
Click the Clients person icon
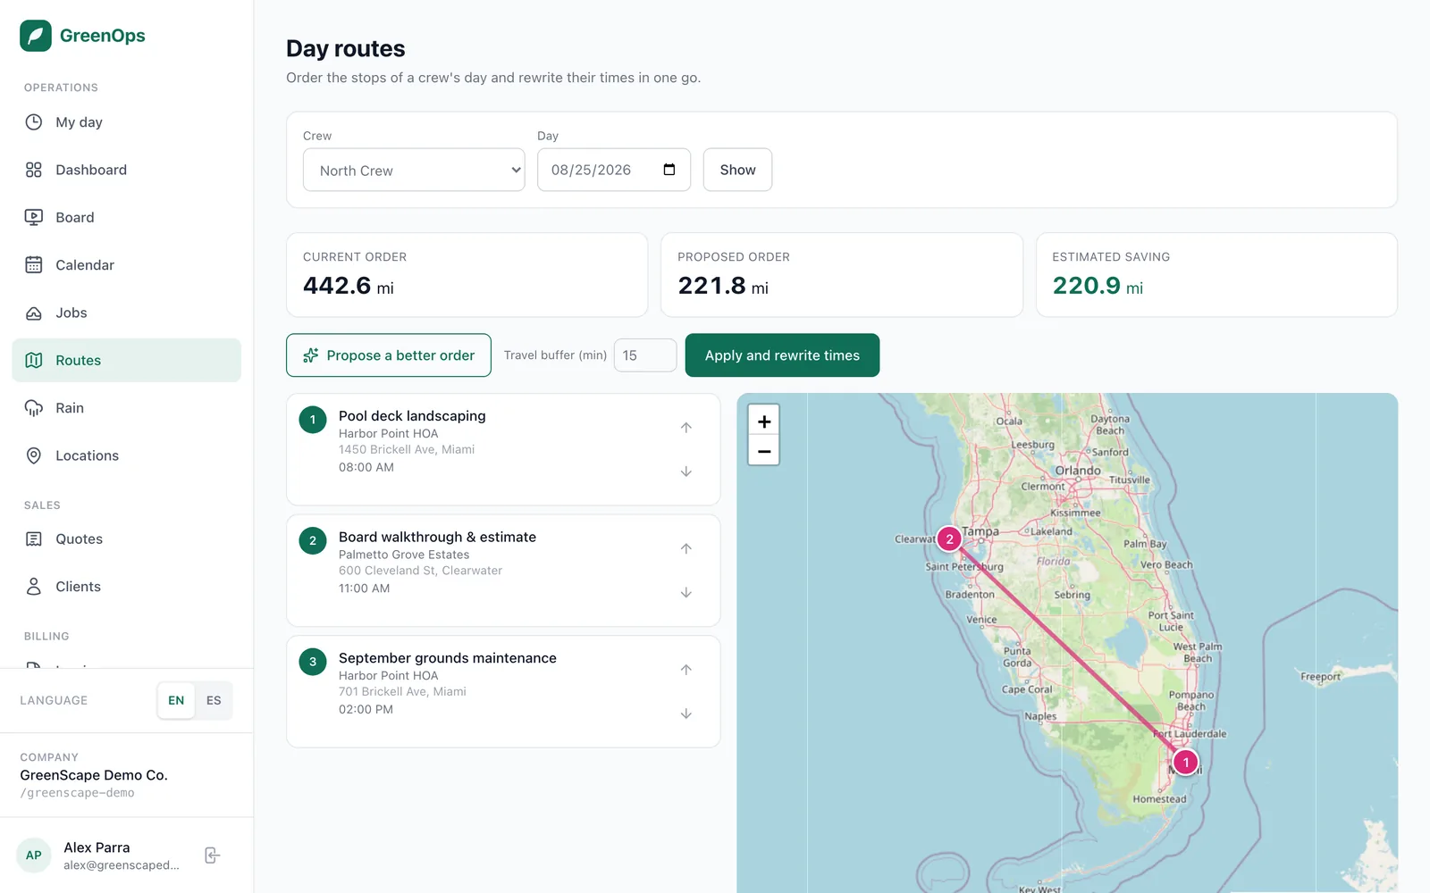pos(34,587)
